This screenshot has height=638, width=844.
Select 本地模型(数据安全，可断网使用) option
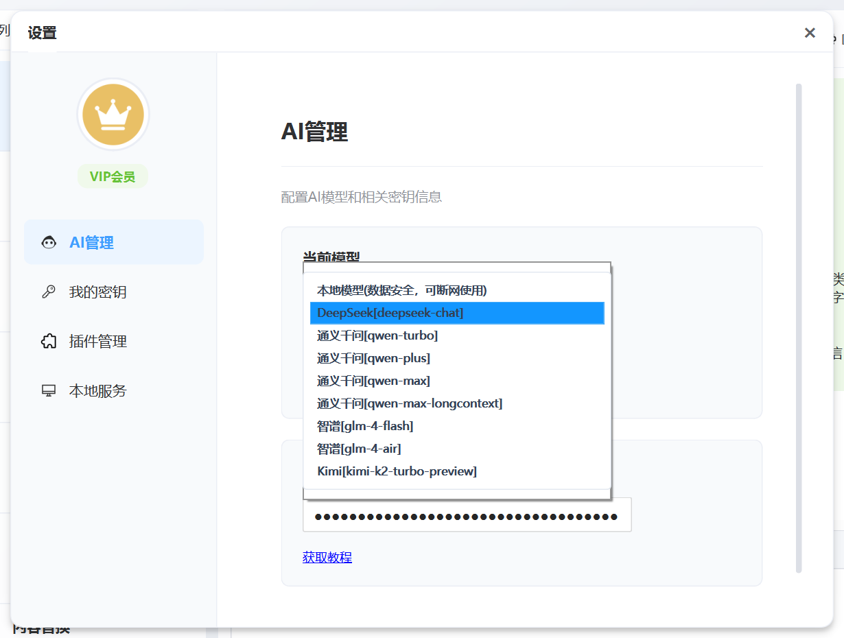point(457,290)
